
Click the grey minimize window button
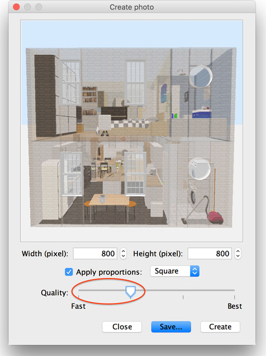pos(27,7)
